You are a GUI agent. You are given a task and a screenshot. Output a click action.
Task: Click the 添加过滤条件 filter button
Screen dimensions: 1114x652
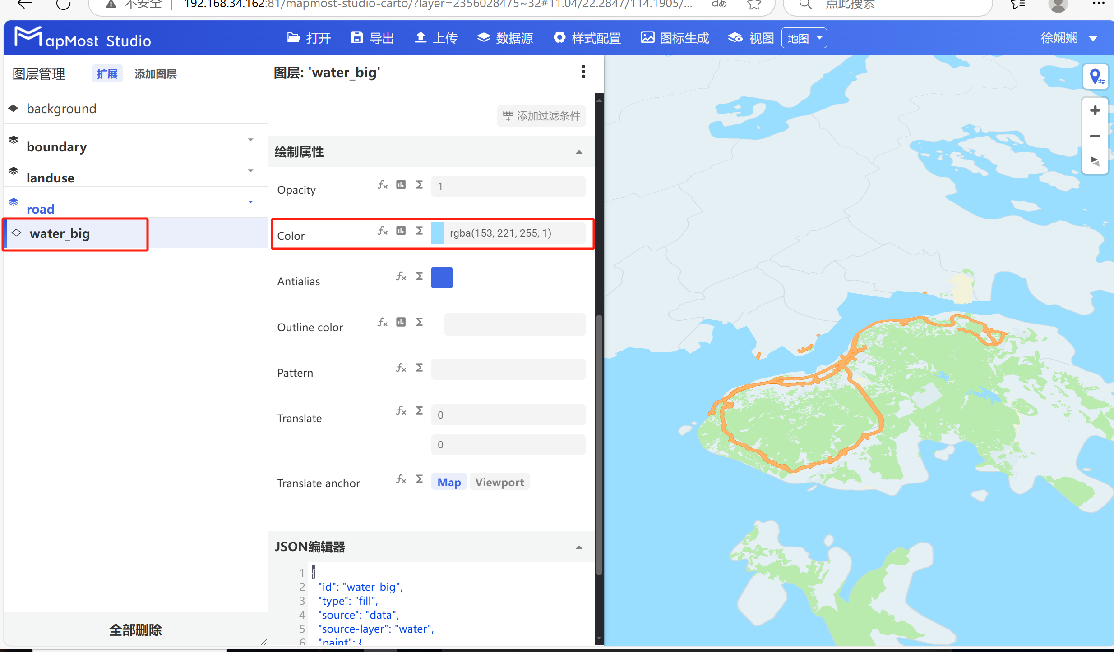[x=541, y=116]
